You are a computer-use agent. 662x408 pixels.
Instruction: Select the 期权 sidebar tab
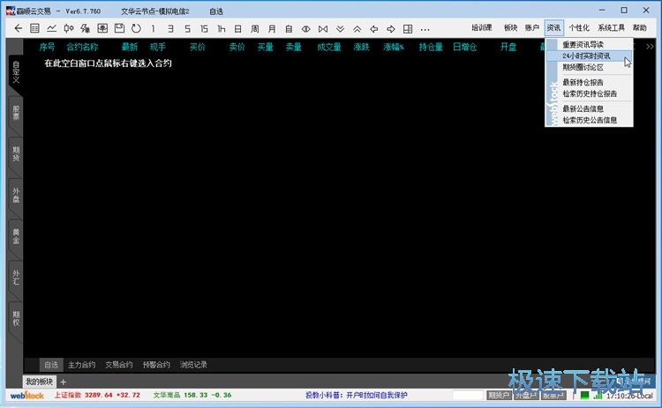tap(16, 319)
